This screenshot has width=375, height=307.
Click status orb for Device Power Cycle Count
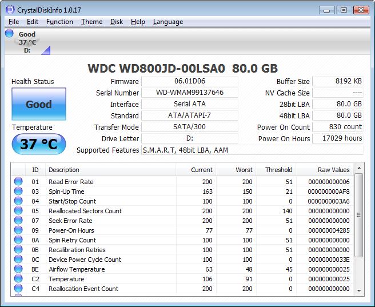pyautogui.click(x=18, y=259)
